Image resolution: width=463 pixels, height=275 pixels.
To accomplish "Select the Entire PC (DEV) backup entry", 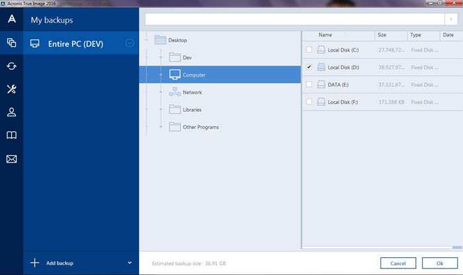I will [81, 44].
